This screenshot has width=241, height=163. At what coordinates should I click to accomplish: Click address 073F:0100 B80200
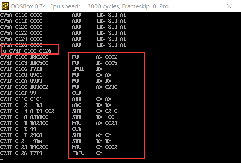pos(24,57)
